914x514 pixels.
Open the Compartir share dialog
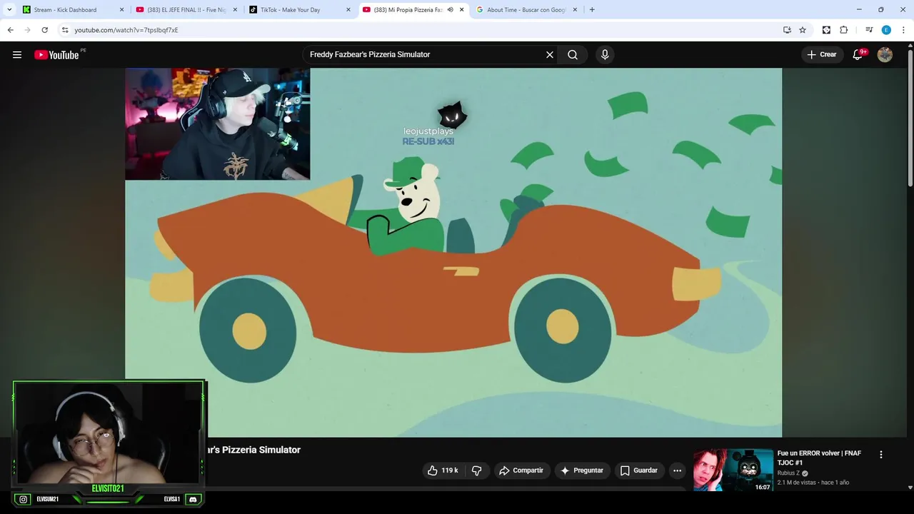tap(521, 470)
